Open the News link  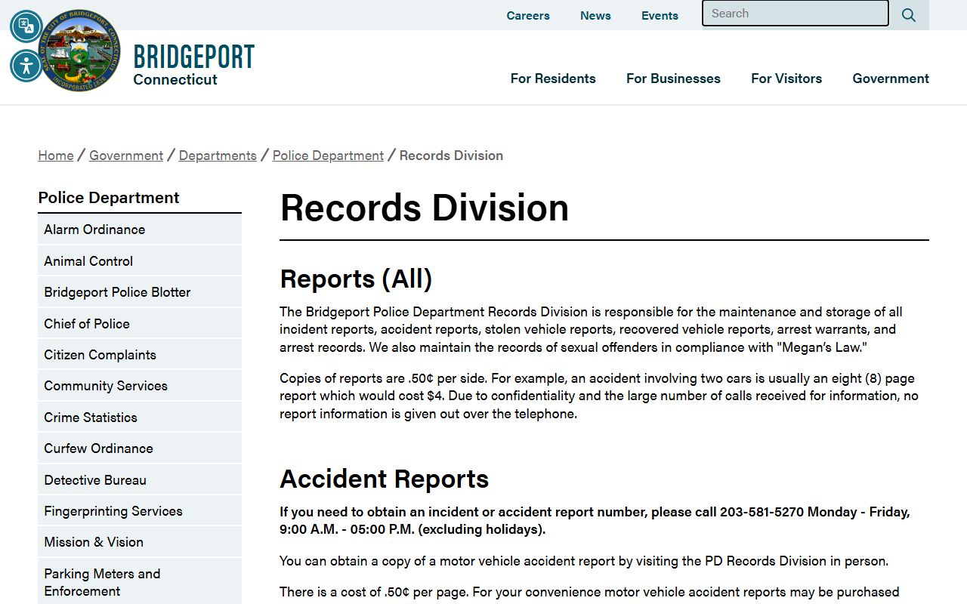[x=595, y=15]
